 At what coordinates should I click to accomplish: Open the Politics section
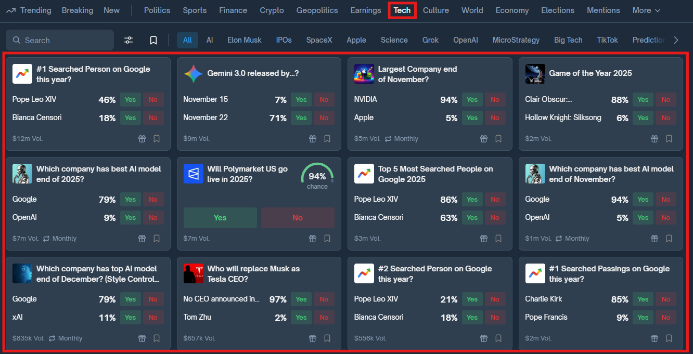click(x=157, y=10)
